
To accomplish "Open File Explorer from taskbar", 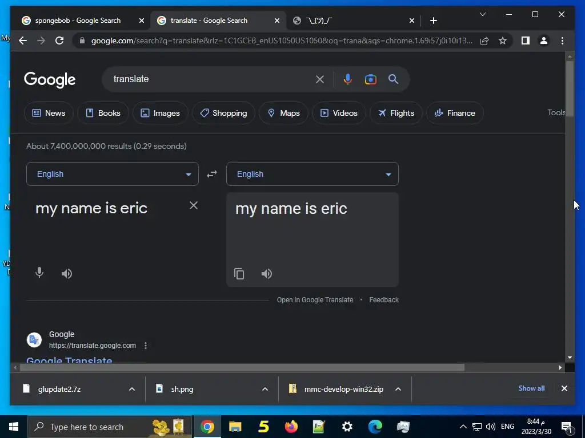I will 235,427.
